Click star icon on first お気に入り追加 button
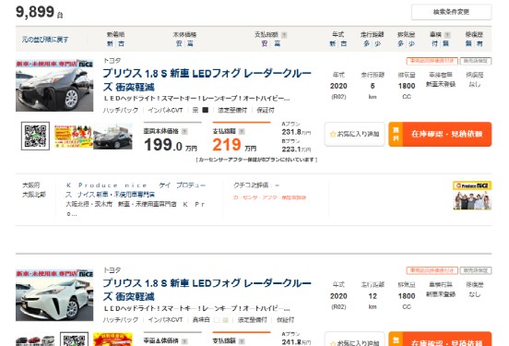Viewport: 509px width, 346px height. [x=333, y=134]
